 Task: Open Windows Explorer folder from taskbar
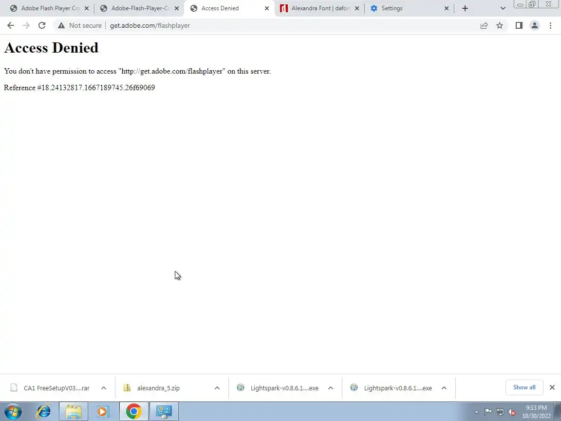(74, 411)
